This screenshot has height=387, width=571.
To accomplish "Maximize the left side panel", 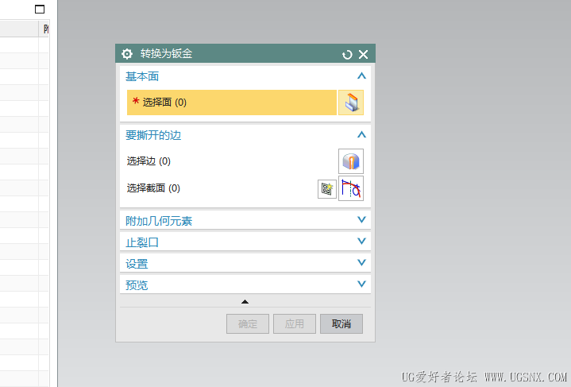I will coord(40,9).
